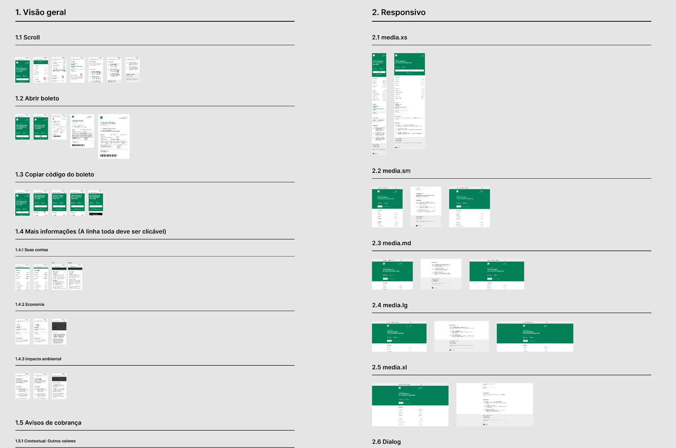This screenshot has width=676, height=448.
Task: Select the '2.4 media.lg' heading
Action: (390, 305)
